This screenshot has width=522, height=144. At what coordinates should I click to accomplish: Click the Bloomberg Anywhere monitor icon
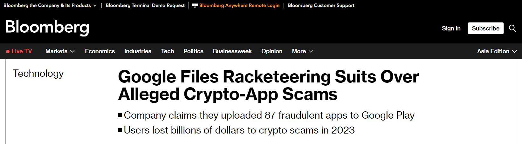(195, 5)
